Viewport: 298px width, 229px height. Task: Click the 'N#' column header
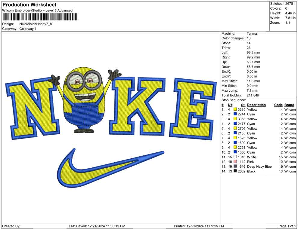coord(230,105)
